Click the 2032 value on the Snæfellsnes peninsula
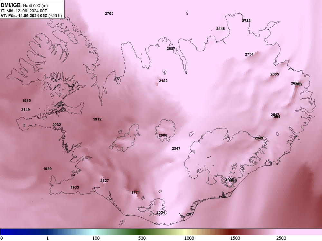 (57, 125)
